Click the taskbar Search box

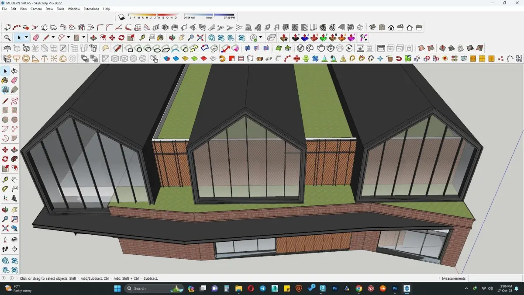153,288
